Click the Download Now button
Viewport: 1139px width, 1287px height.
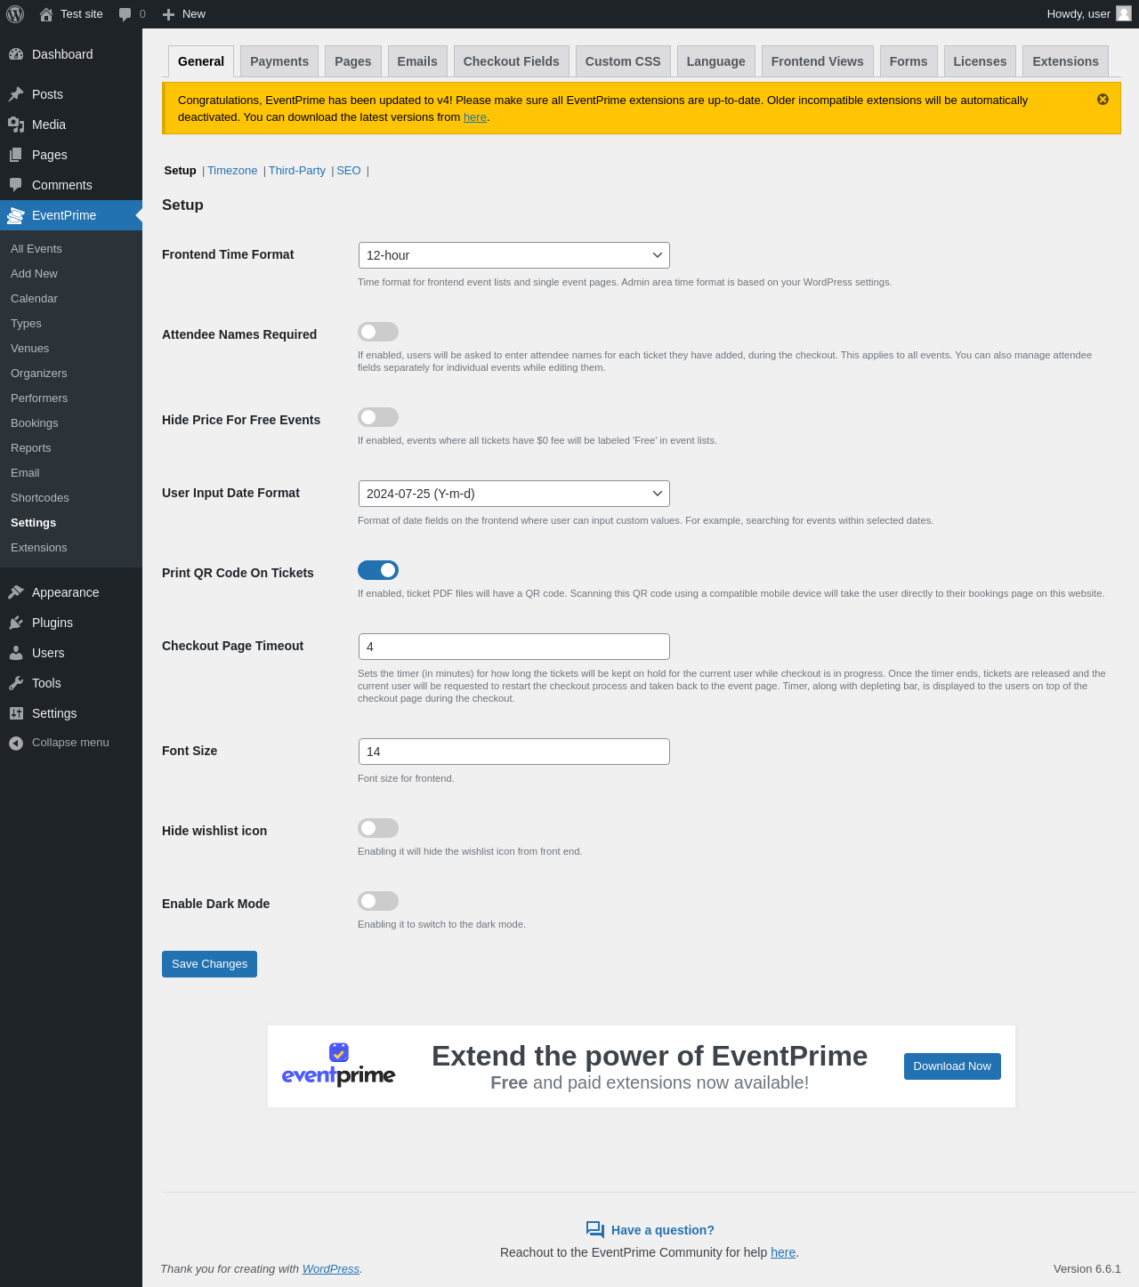[952, 1066]
